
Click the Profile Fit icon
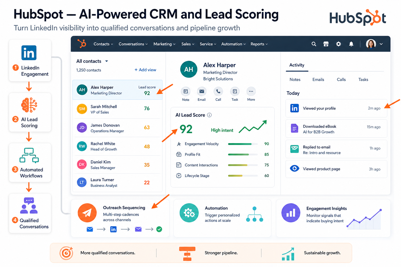[x=179, y=154]
